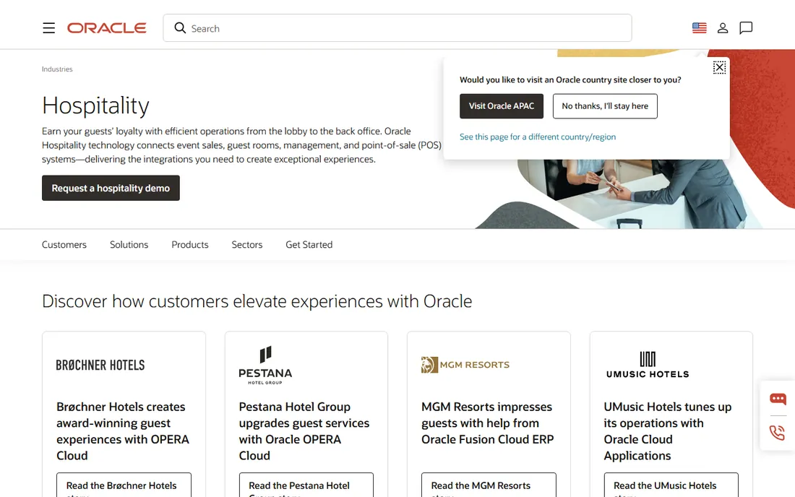Click the 'Would you like to visit' popup question
795x497 pixels.
[x=570, y=79]
